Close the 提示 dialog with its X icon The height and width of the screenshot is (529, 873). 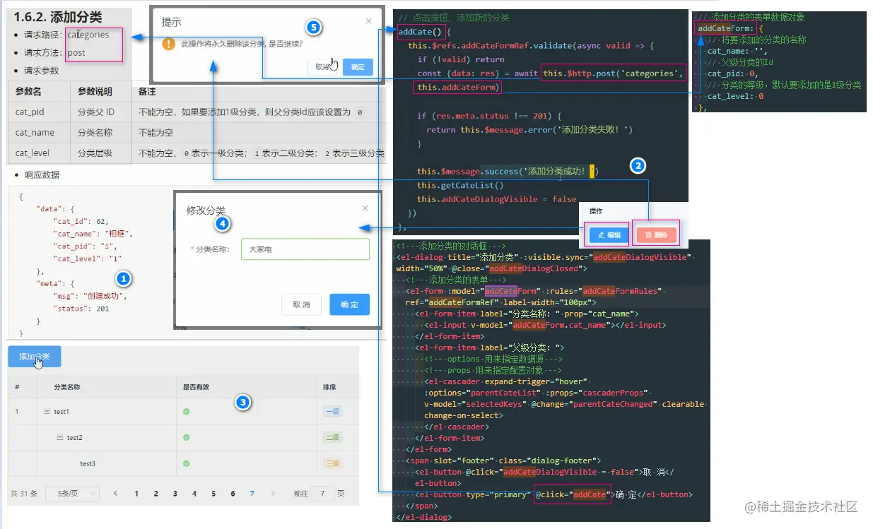click(x=368, y=22)
